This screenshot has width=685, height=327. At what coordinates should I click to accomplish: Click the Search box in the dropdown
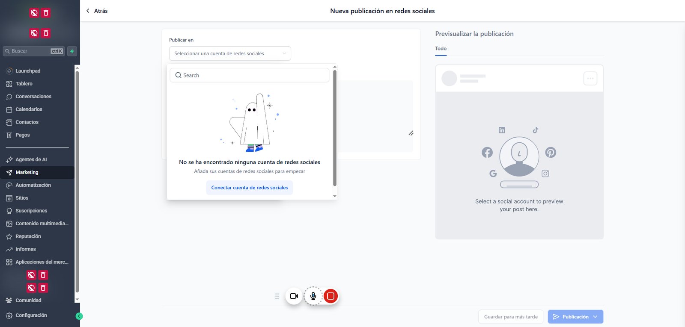coord(250,75)
